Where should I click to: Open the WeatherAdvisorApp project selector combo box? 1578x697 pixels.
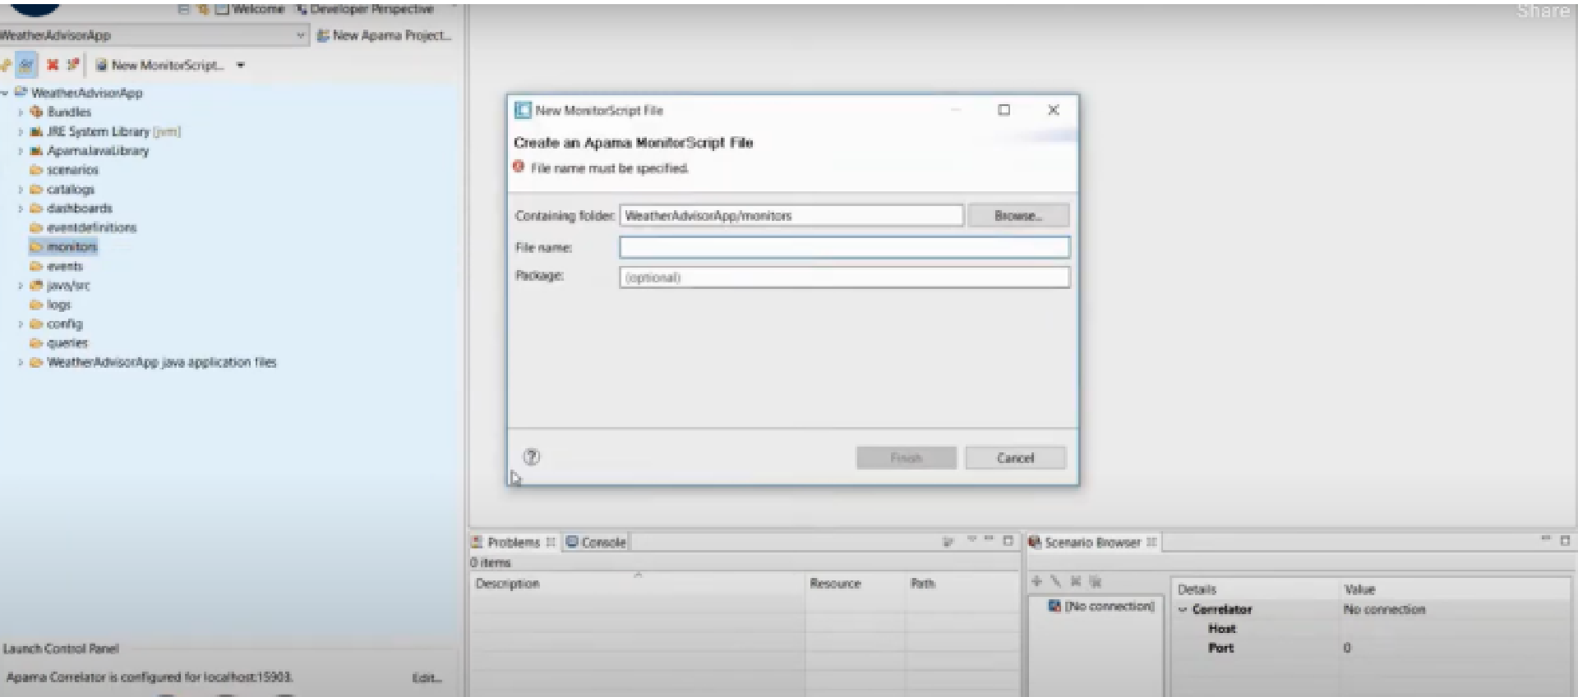[x=153, y=35]
